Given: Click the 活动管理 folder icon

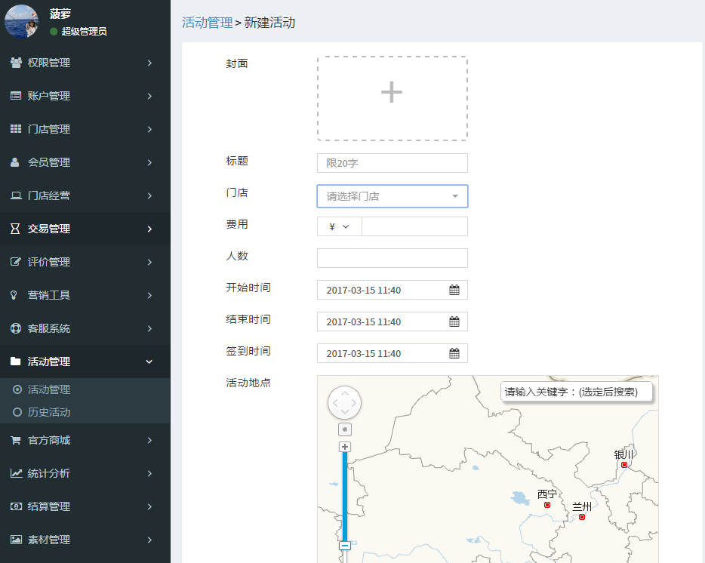Looking at the screenshot, I should [16, 361].
